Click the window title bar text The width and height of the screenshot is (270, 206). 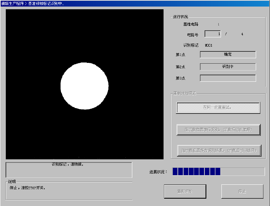(33, 3)
